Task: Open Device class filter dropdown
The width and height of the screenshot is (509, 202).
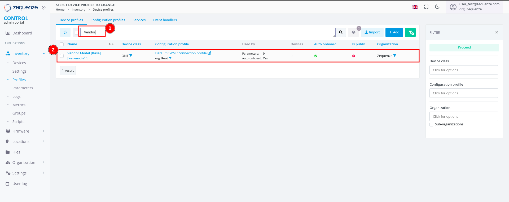Action: pos(463,70)
